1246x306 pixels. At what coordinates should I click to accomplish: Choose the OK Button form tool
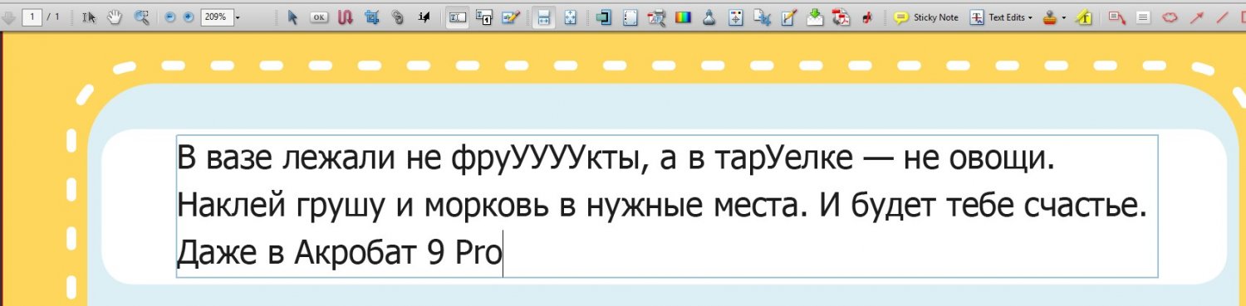(x=318, y=17)
